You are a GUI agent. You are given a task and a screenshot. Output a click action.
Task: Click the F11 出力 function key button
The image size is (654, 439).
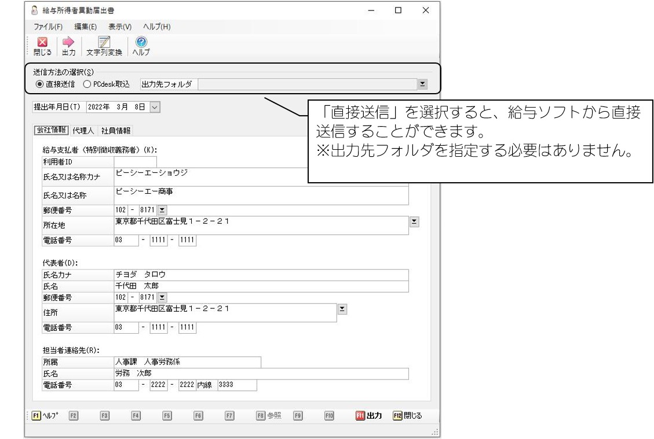coord(369,415)
